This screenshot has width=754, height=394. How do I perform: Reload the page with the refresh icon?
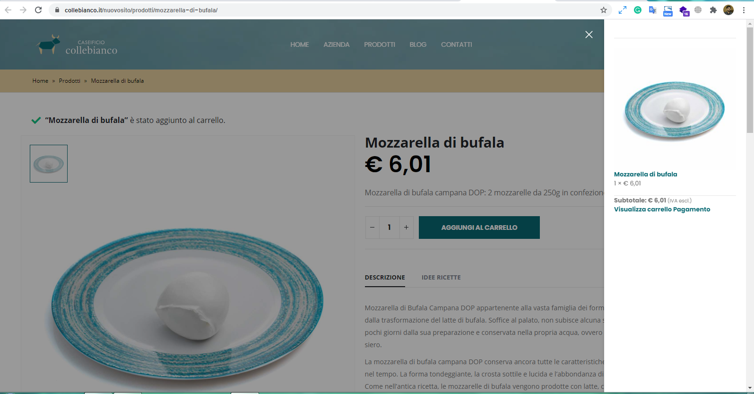[38, 10]
